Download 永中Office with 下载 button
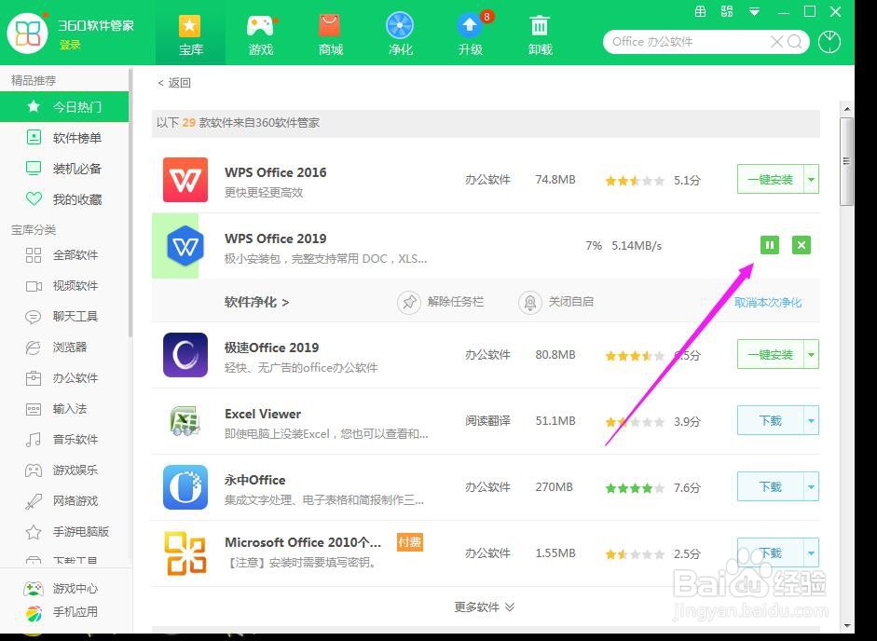 tap(771, 486)
